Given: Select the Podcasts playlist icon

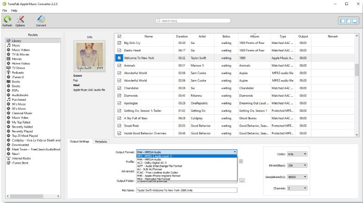Looking at the screenshot, I should click(x=8, y=72).
